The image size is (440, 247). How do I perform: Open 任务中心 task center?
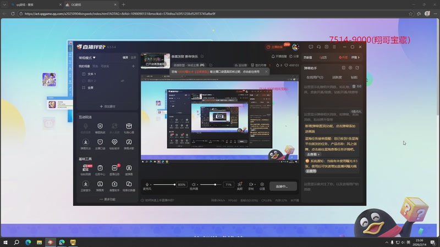coord(100,170)
